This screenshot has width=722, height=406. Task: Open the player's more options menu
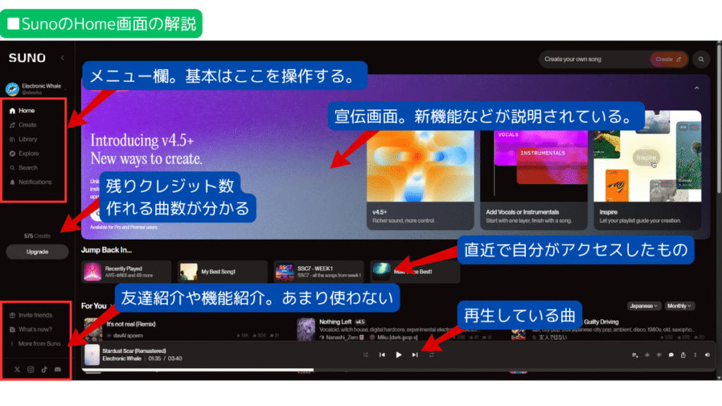point(695,355)
